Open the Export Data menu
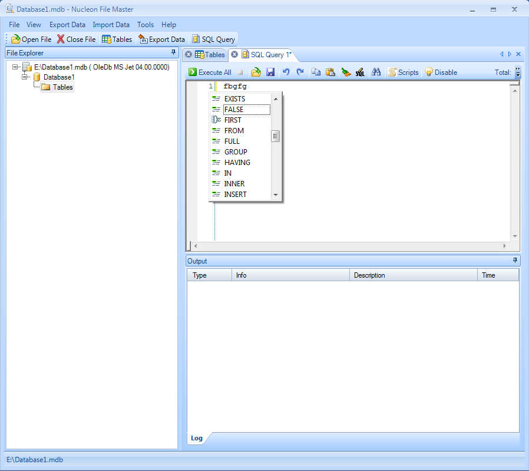 point(67,25)
